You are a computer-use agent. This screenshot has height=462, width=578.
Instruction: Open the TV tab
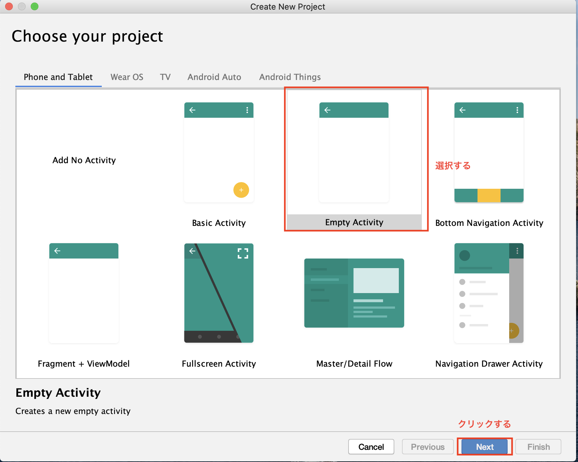click(x=165, y=77)
